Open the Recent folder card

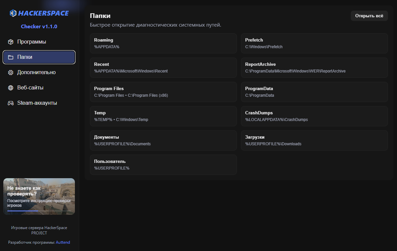click(x=163, y=67)
